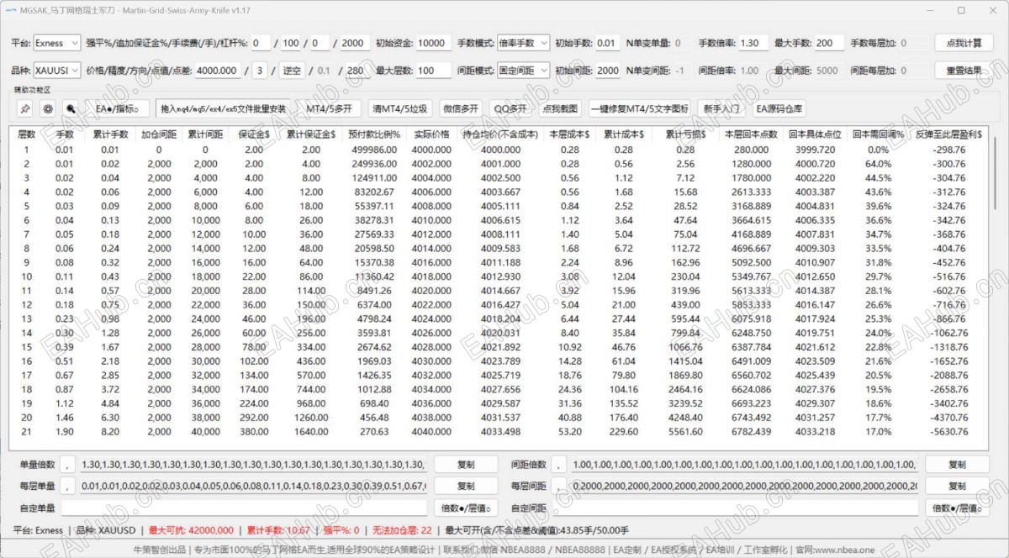Click the 实际价格 column header

point(431,134)
